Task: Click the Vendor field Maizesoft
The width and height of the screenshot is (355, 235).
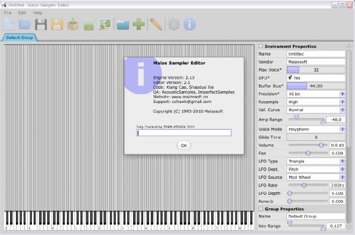Action: click(x=316, y=62)
